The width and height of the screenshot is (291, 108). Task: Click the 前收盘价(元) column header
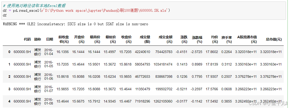tap(63, 39)
